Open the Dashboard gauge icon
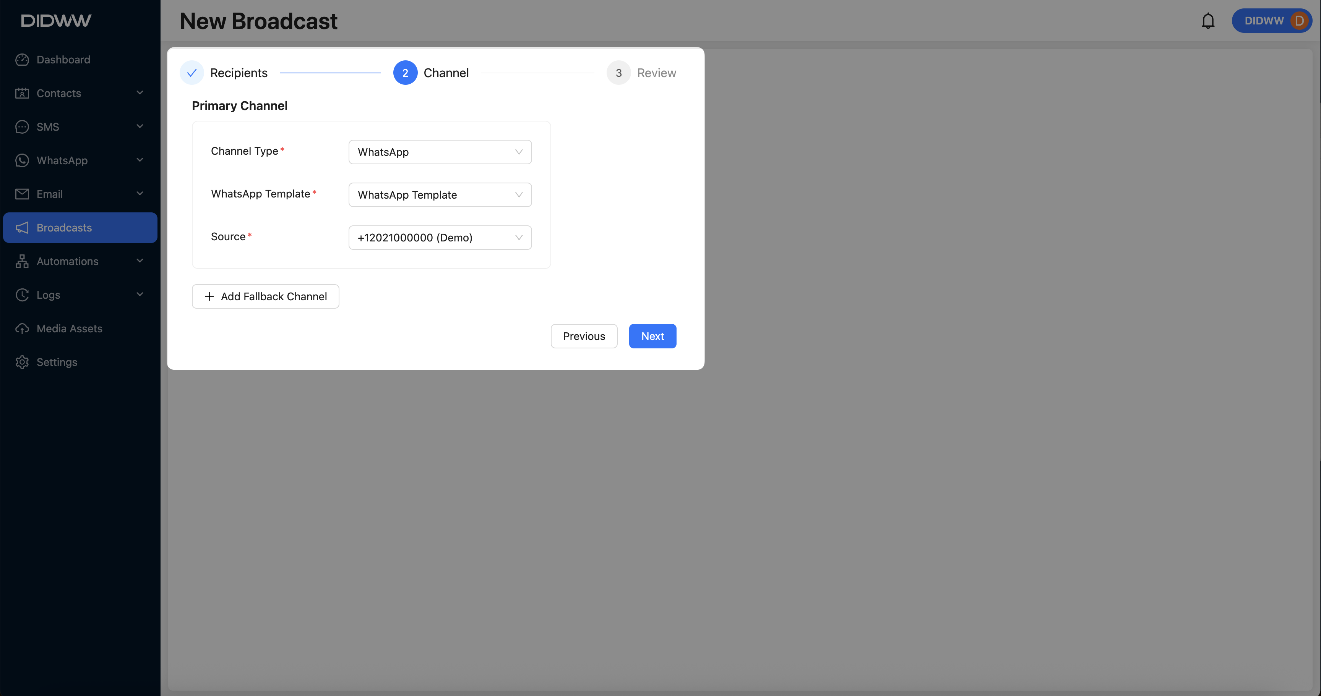Image resolution: width=1321 pixels, height=696 pixels. point(22,60)
